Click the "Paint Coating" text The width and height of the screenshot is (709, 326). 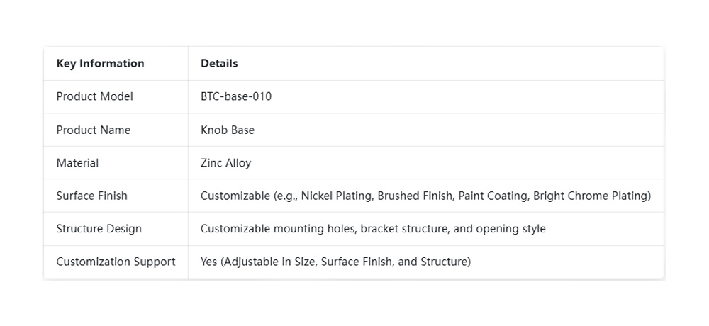(492, 196)
